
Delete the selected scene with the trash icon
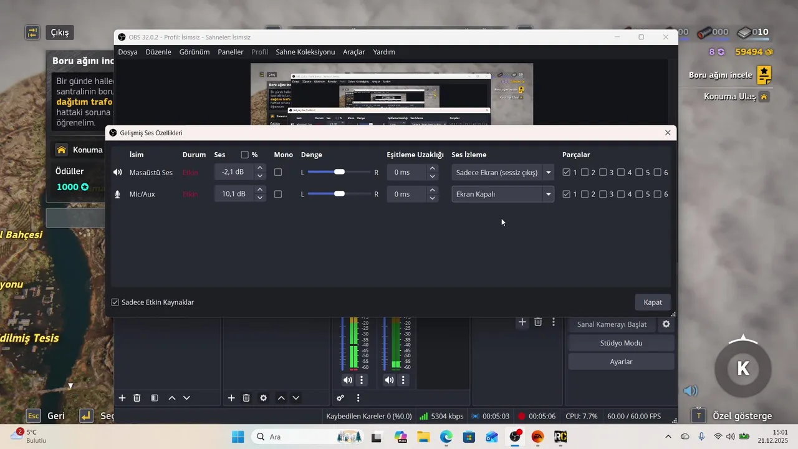click(x=137, y=398)
